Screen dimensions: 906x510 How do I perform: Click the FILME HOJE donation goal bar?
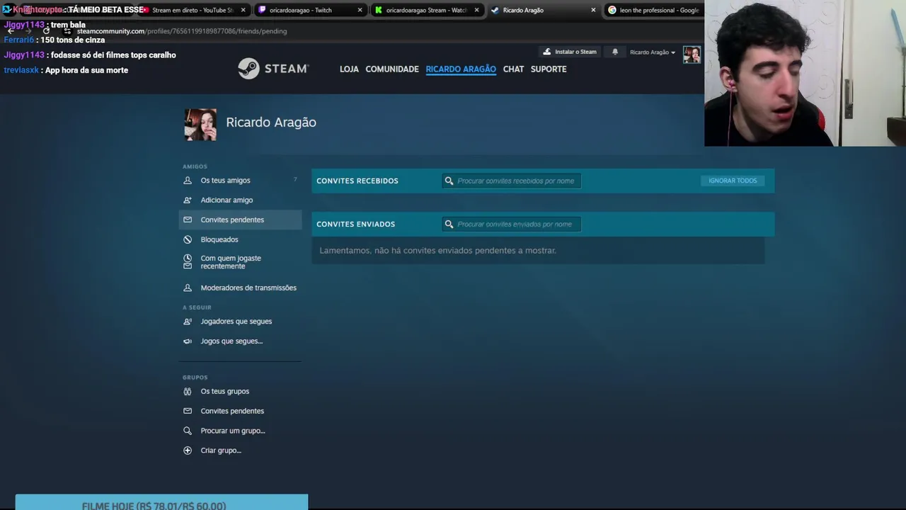pyautogui.click(x=161, y=502)
